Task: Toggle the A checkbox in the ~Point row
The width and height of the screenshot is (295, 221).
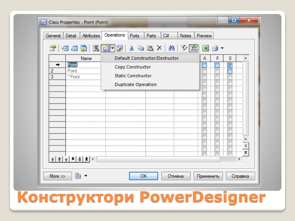Action: tap(204, 77)
